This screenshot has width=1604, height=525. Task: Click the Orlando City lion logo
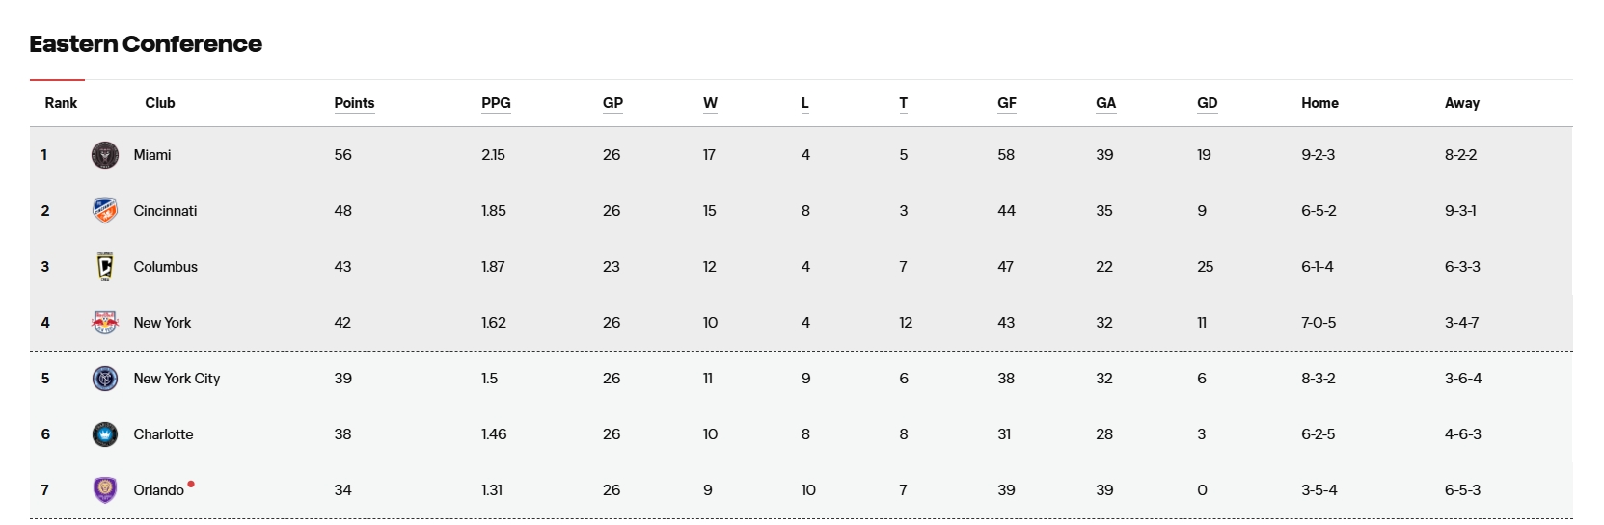(105, 490)
